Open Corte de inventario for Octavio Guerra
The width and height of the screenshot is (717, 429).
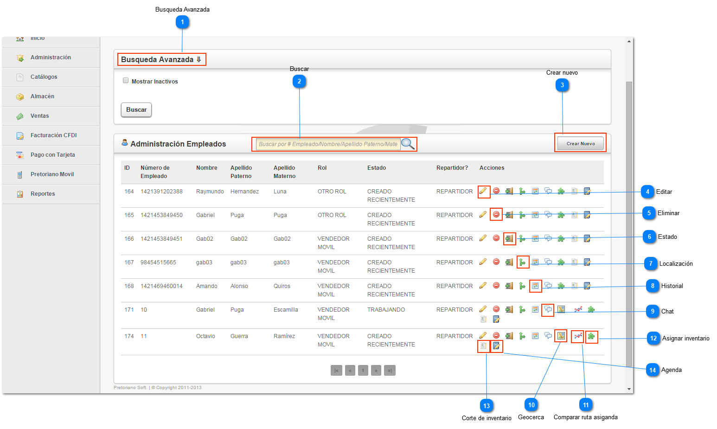coord(483,346)
